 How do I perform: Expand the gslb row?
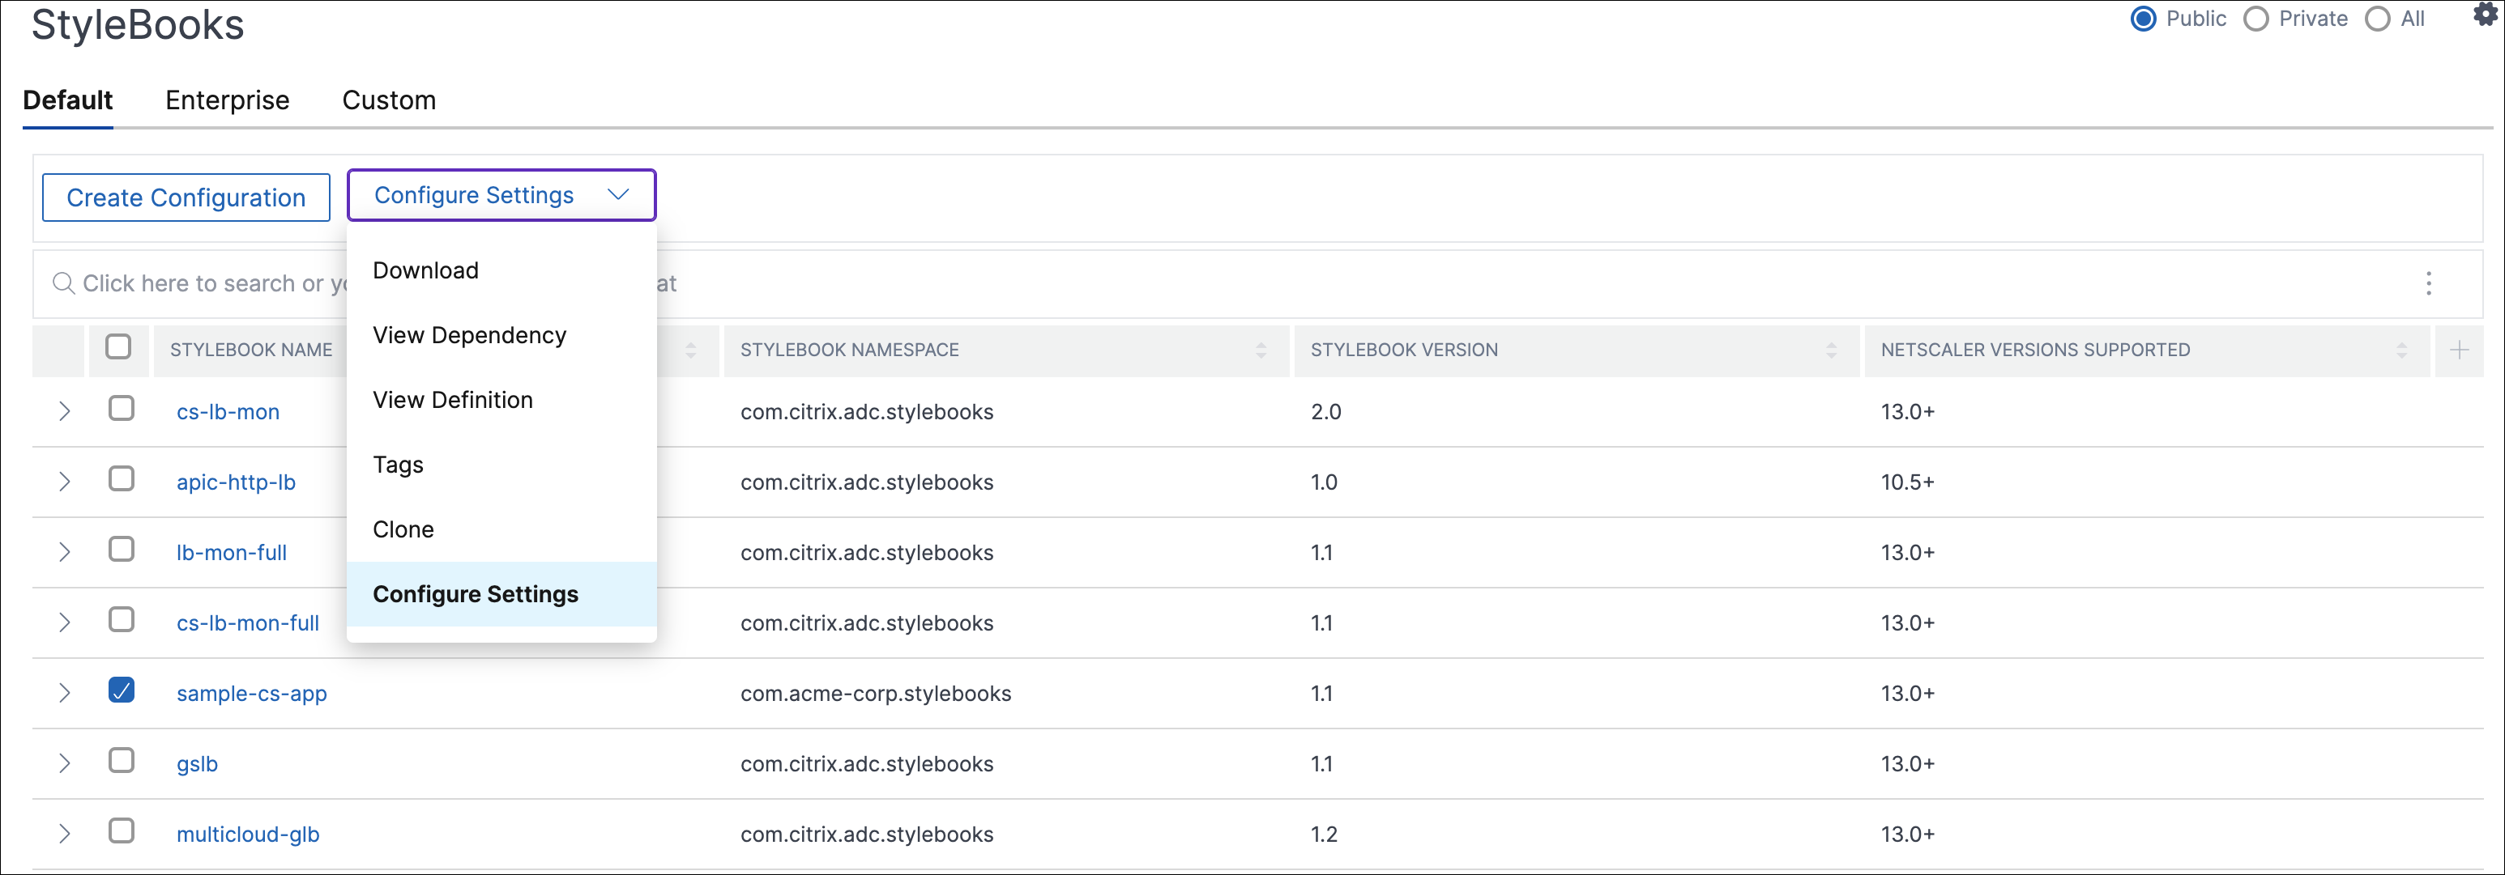[64, 763]
